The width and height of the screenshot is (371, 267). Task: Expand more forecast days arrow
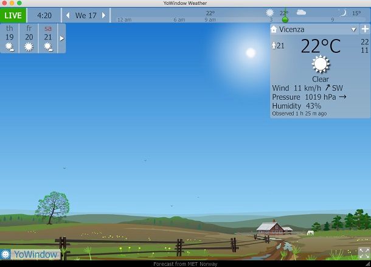pyautogui.click(x=62, y=38)
